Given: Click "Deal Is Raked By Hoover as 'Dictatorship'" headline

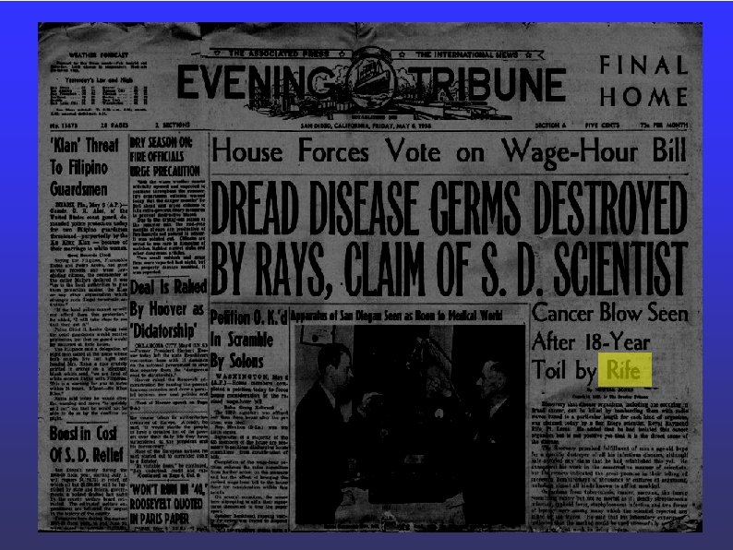Looking at the screenshot, I should point(168,309).
